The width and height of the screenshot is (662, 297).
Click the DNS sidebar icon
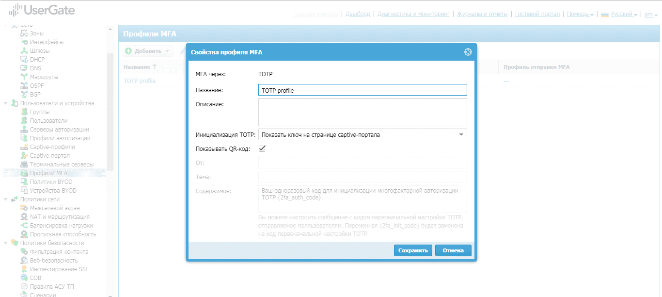click(x=24, y=68)
